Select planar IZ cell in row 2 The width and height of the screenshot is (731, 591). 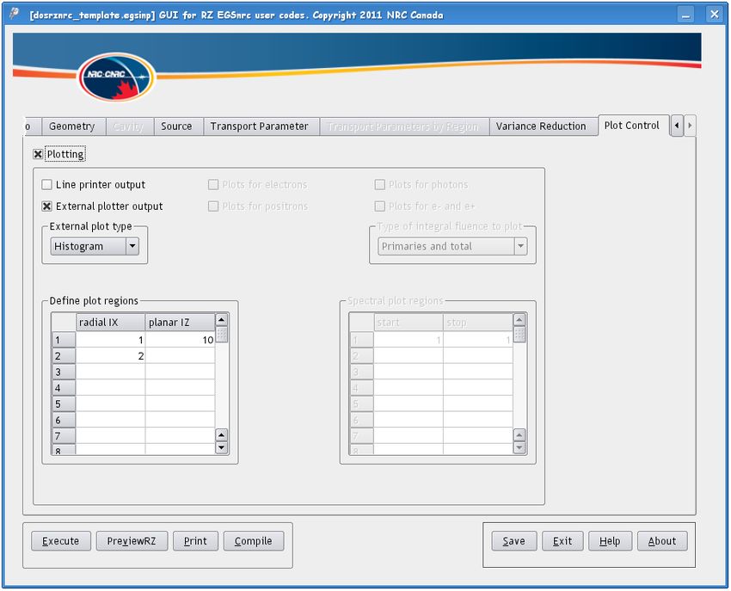(181, 356)
